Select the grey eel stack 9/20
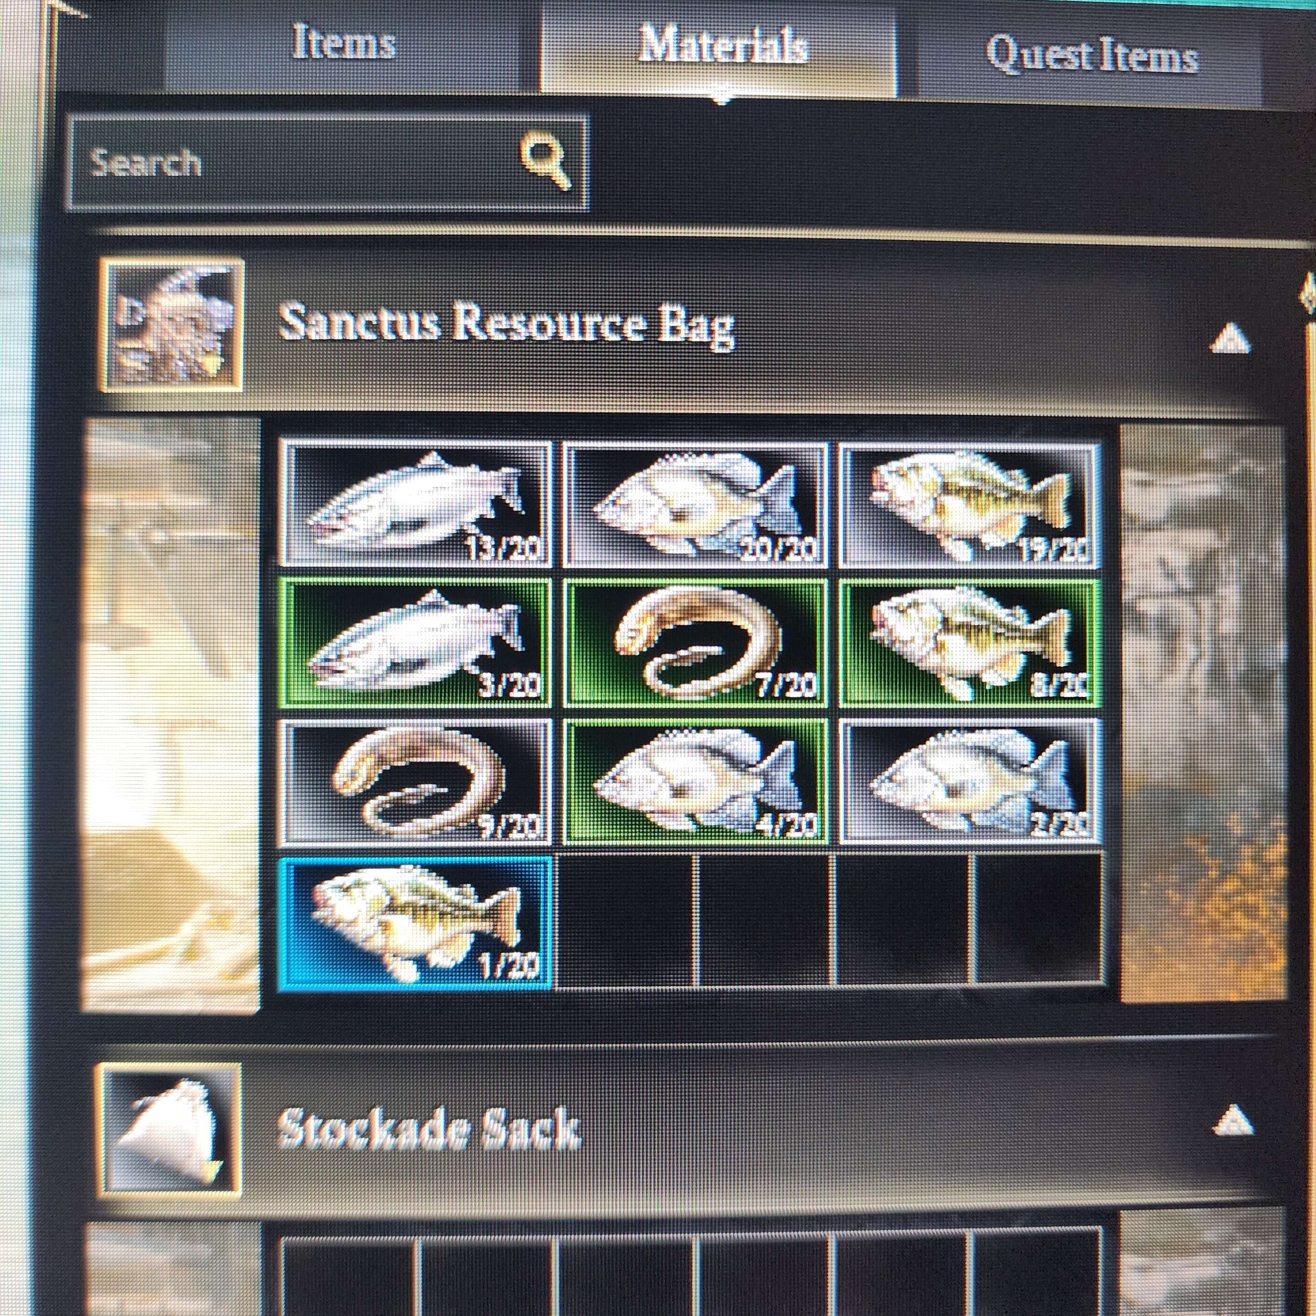Viewport: 1316px width, 1316px height. coord(416,782)
